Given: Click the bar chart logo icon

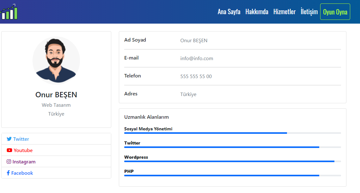Looking at the screenshot, I should click(9, 12).
